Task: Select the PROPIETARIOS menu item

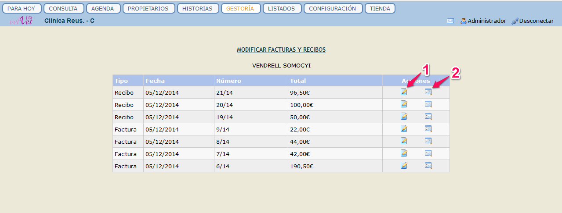Action: 149,8
